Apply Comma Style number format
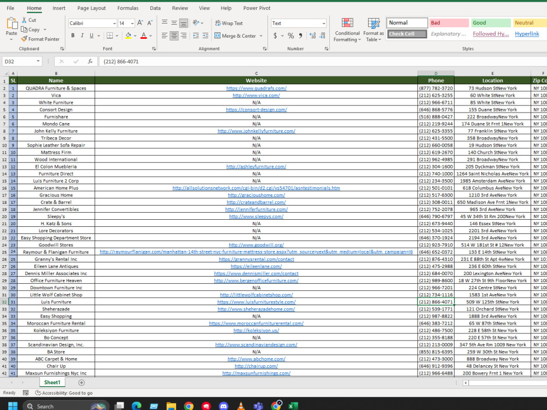This screenshot has height=410, width=547. click(300, 36)
